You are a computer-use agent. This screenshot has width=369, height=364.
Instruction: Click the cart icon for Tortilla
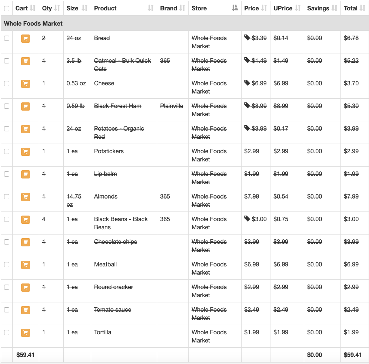pyautogui.click(x=26, y=332)
